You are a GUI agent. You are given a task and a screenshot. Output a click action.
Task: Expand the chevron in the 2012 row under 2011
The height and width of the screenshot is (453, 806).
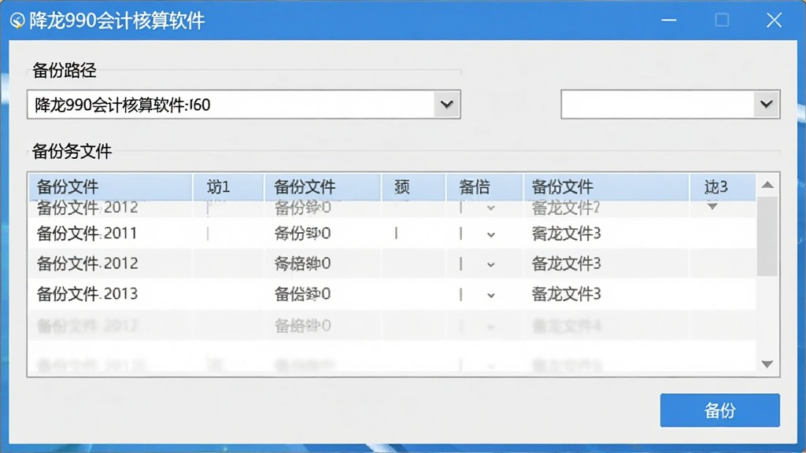click(491, 265)
